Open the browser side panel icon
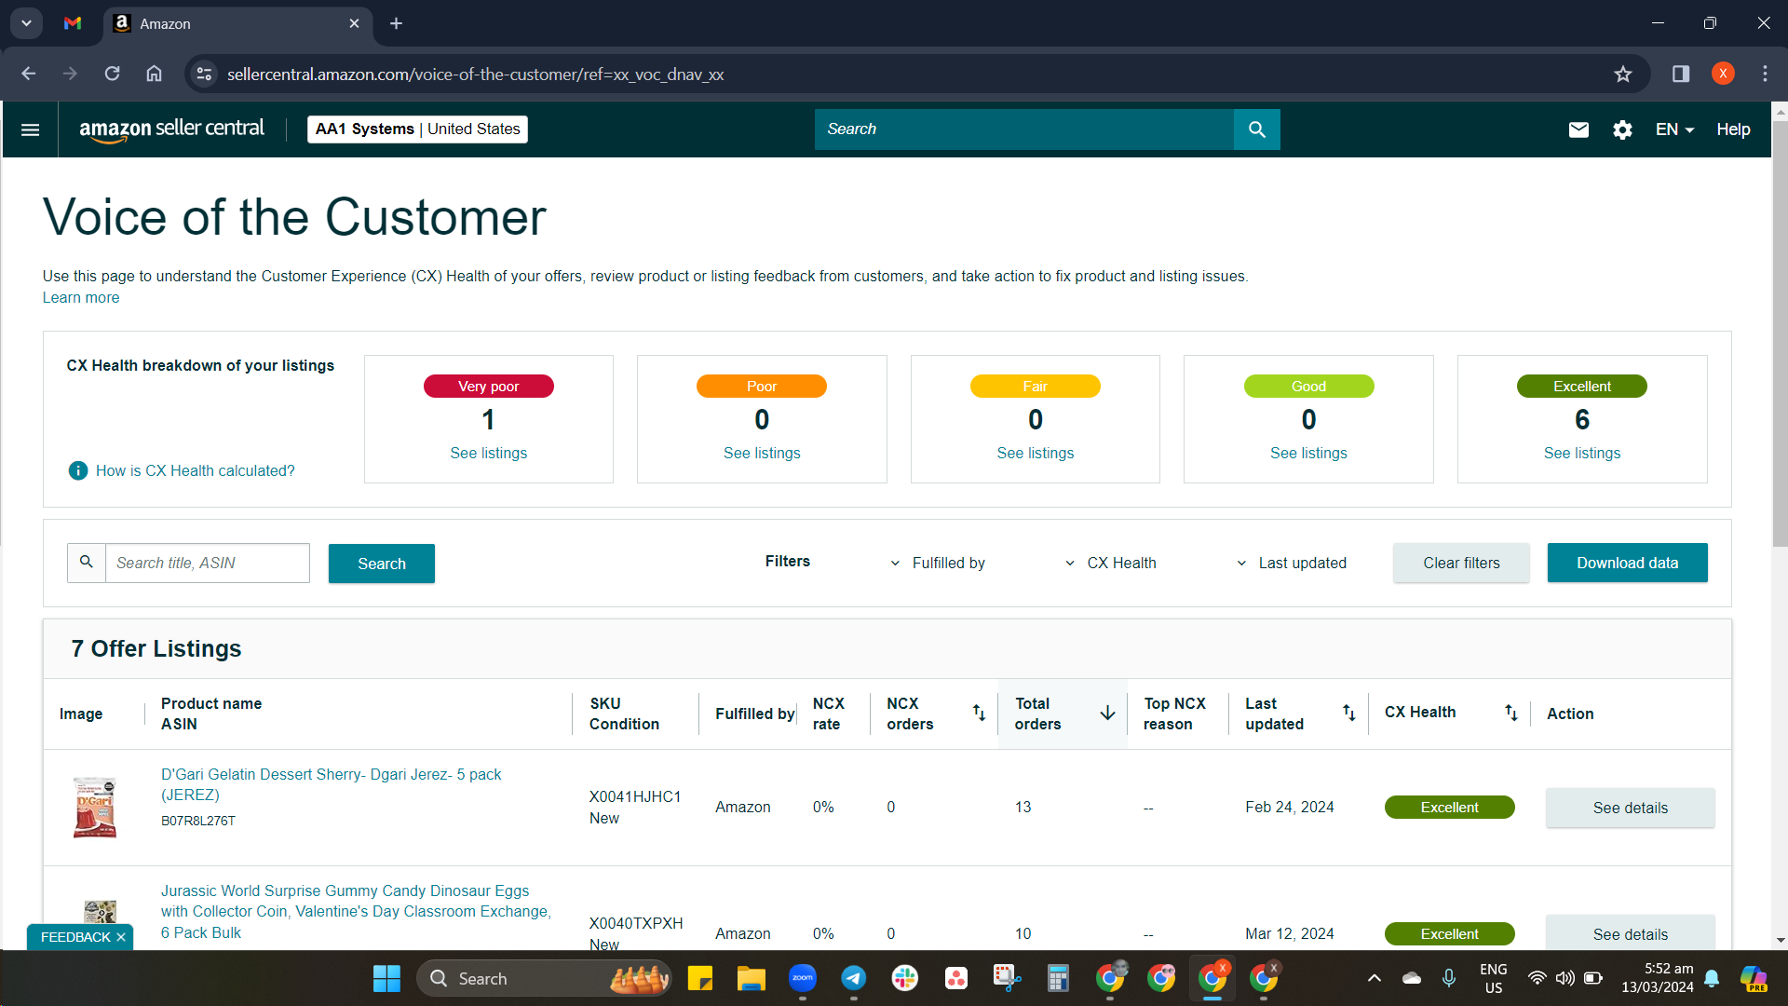The width and height of the screenshot is (1788, 1006). click(x=1681, y=74)
